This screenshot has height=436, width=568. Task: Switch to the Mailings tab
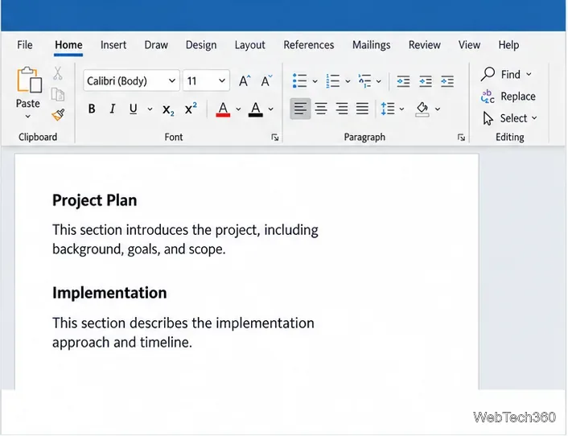[372, 45]
